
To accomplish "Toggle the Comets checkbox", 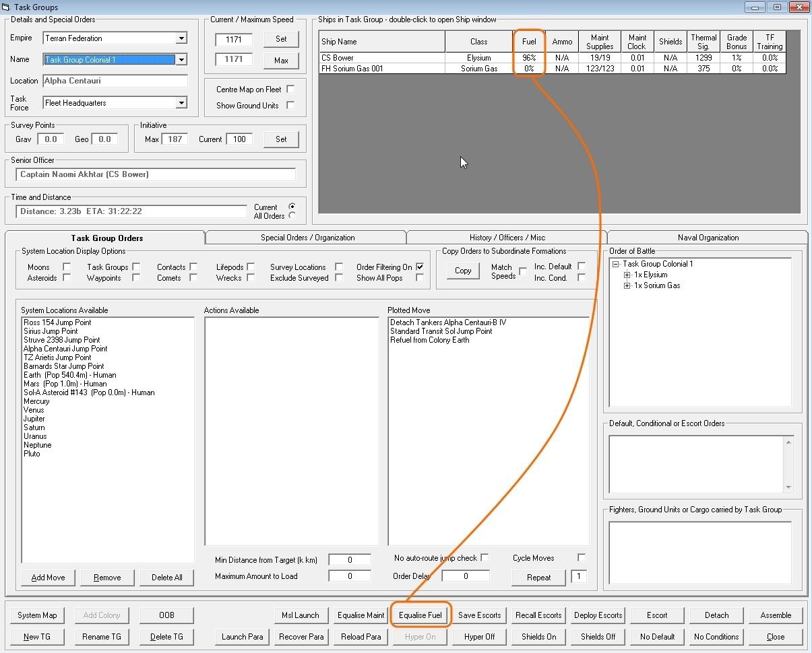I will tap(193, 277).
